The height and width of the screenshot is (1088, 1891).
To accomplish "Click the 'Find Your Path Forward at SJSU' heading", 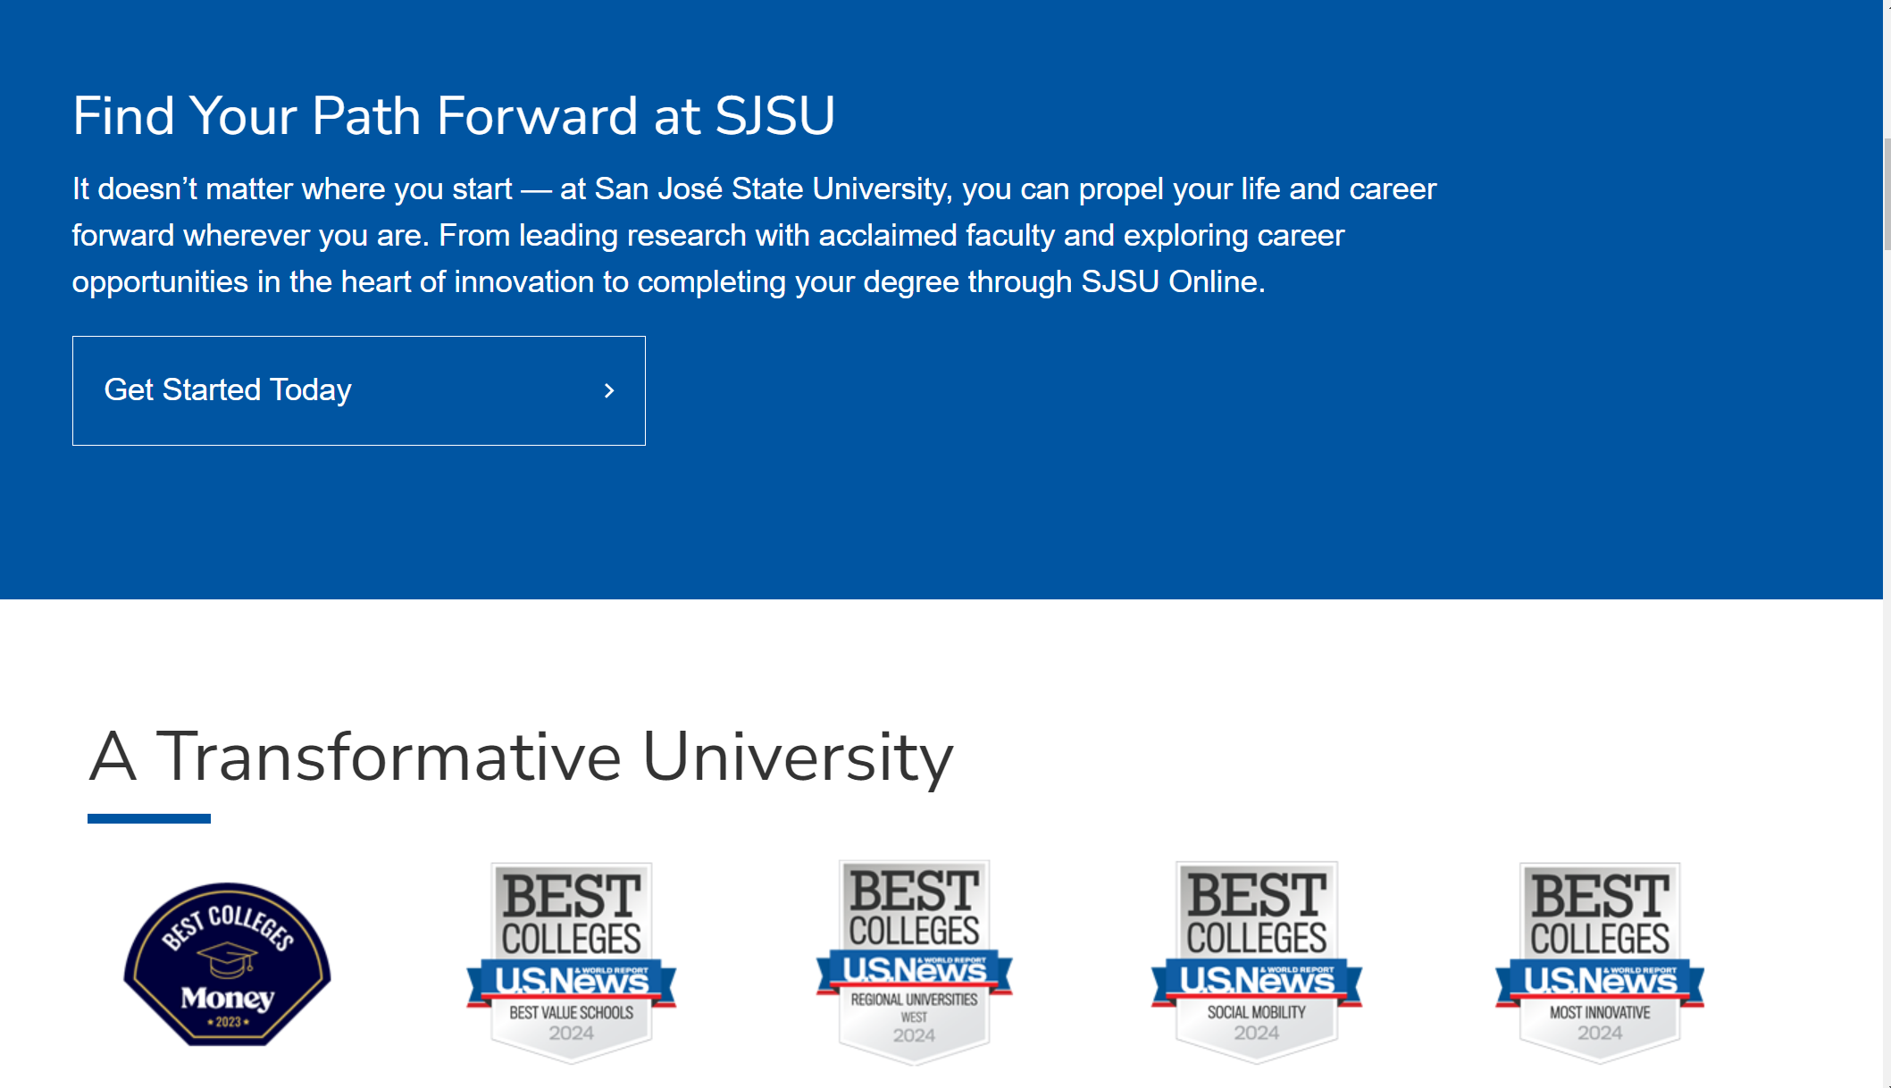I will (x=454, y=116).
